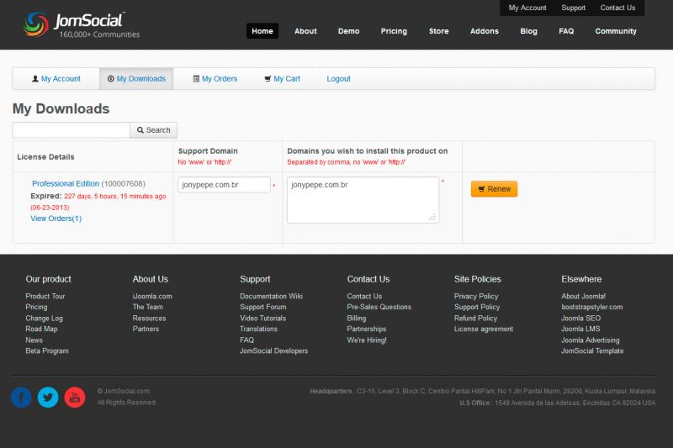673x448 pixels.
Task: Open Partnerships footer link
Action: [367, 329]
